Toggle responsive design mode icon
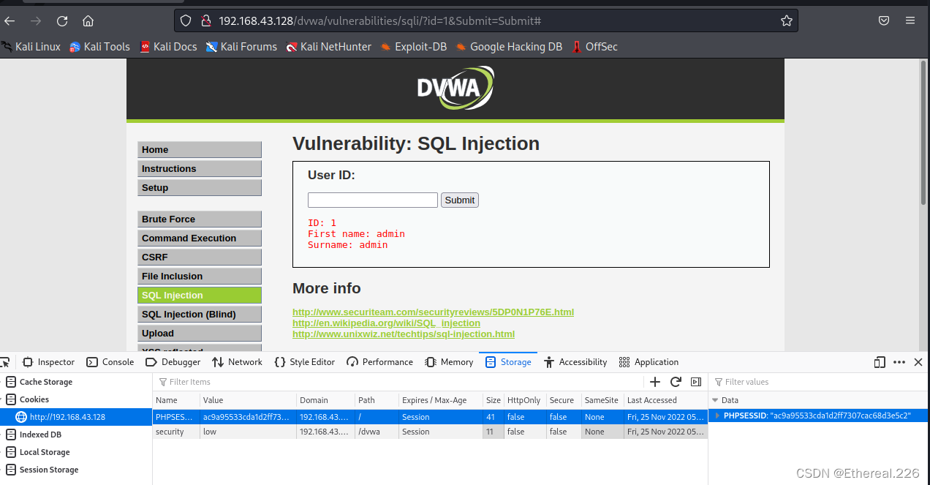This screenshot has height=485, width=930. coord(880,362)
